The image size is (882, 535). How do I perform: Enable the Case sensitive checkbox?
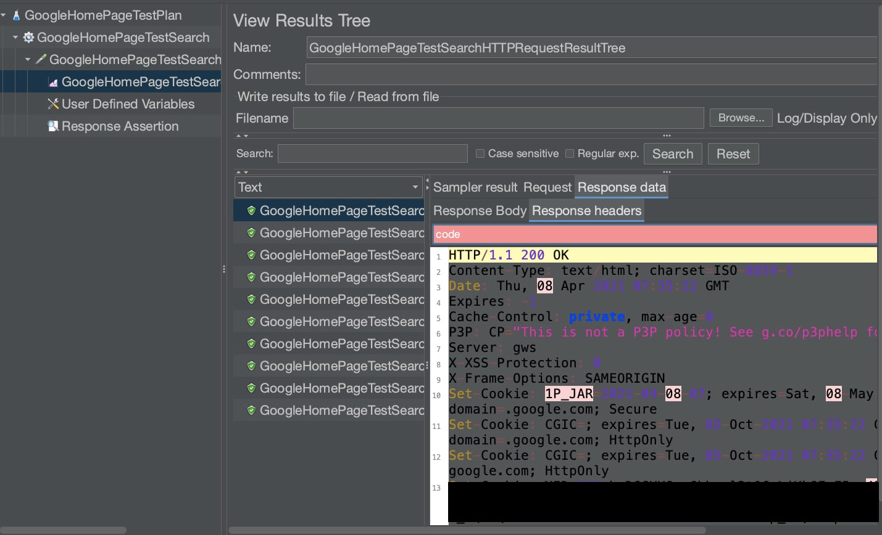click(x=480, y=153)
